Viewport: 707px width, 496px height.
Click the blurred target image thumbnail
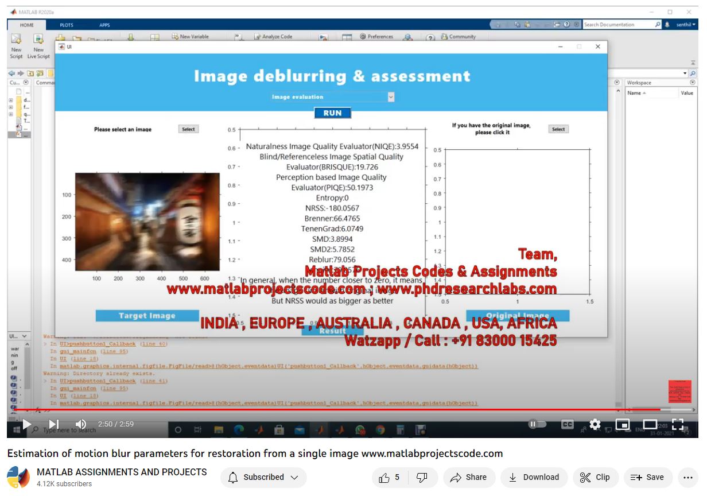[147, 222]
